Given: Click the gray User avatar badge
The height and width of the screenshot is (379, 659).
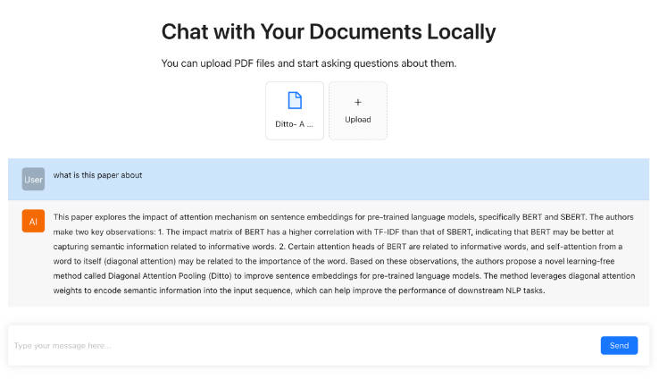Looking at the screenshot, I should [x=33, y=179].
